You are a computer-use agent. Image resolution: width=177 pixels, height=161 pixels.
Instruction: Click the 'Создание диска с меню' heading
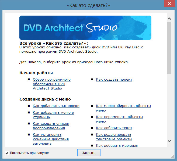point(45,99)
